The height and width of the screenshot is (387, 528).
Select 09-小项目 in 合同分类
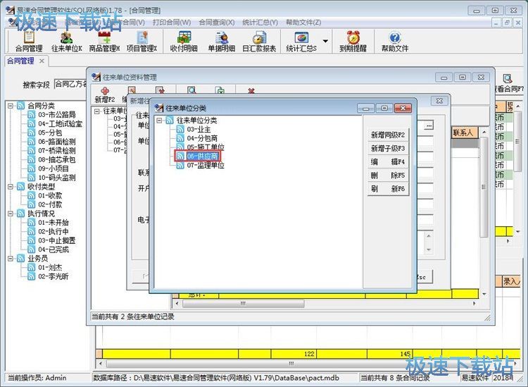[54, 168]
